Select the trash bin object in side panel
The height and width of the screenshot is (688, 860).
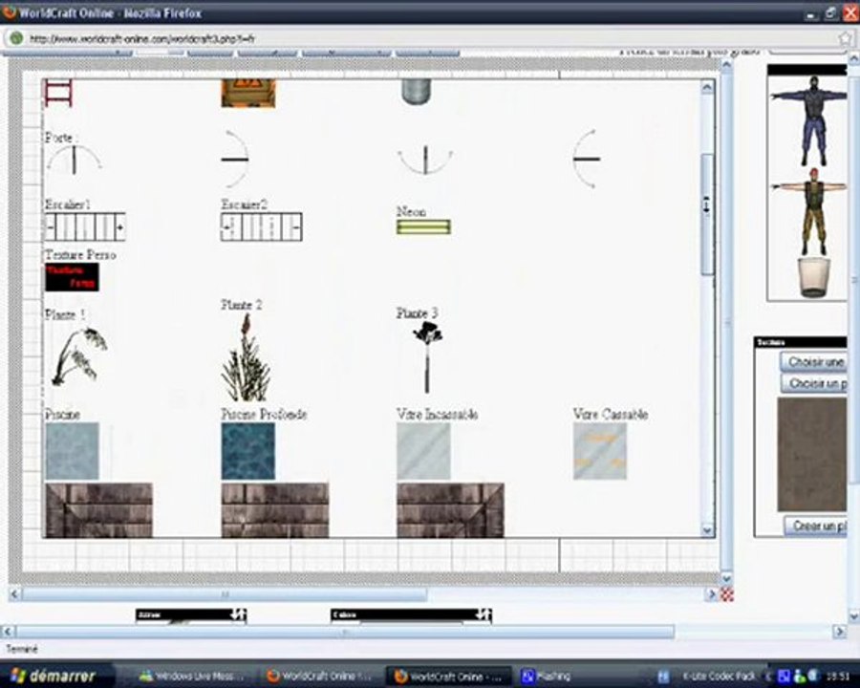point(813,278)
